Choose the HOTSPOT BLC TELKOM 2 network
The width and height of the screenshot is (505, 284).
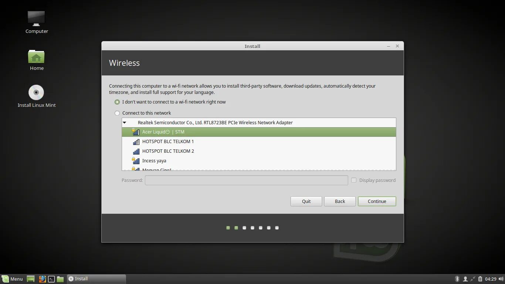(259, 151)
